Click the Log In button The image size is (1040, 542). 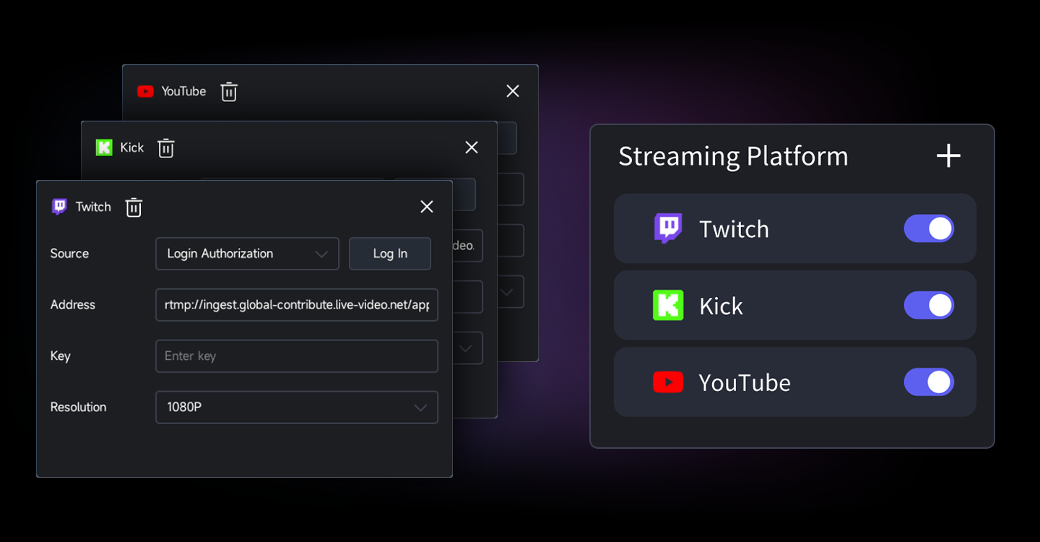pyautogui.click(x=390, y=254)
